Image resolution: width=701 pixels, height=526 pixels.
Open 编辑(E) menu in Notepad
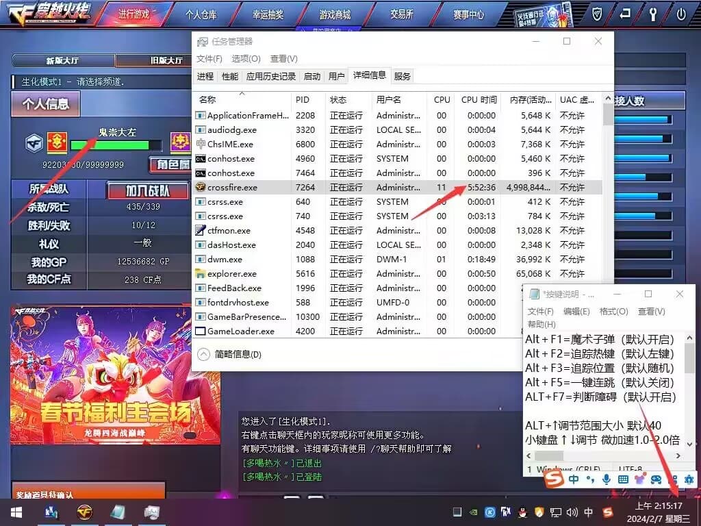click(576, 312)
